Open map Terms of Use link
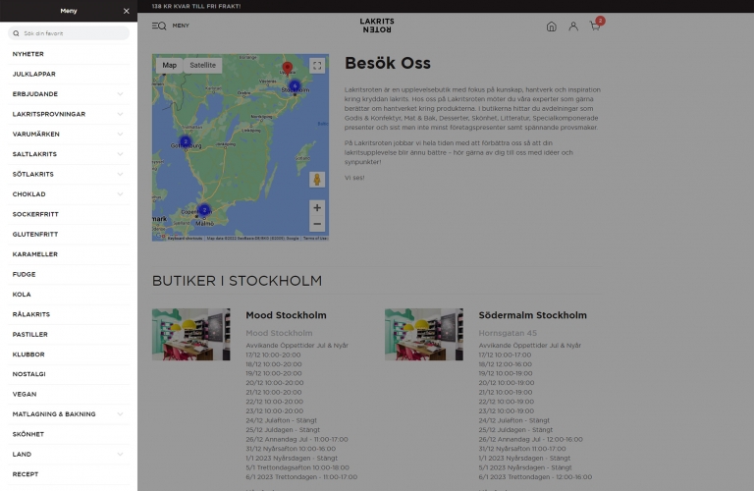754x491 pixels. click(315, 238)
